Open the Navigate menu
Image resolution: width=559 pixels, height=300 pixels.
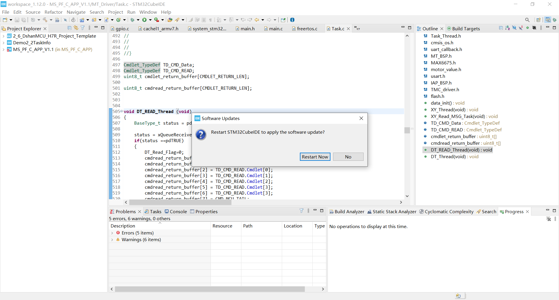[x=76, y=12]
